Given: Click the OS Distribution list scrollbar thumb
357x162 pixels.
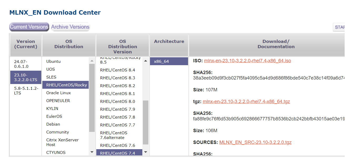Looking at the screenshot, I should 92,98.
